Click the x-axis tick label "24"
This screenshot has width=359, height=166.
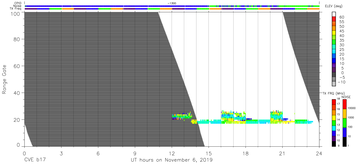click(x=319, y=153)
